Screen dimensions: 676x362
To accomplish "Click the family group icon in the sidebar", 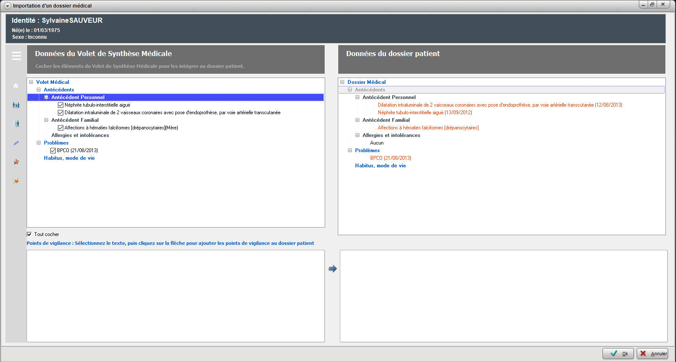I will pos(16,105).
